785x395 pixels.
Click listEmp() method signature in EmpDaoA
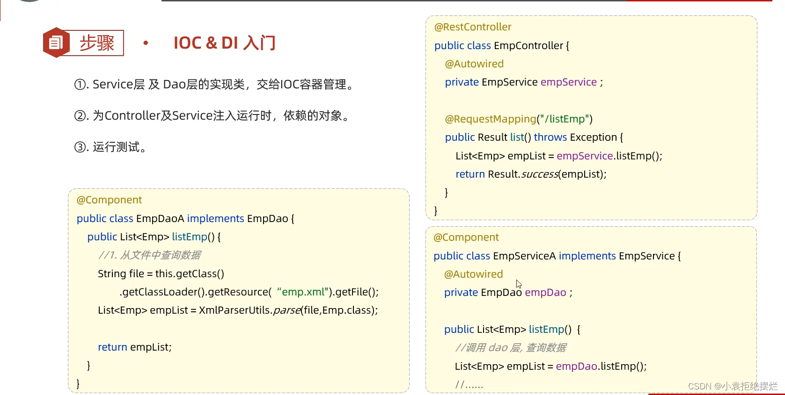pyautogui.click(x=154, y=237)
